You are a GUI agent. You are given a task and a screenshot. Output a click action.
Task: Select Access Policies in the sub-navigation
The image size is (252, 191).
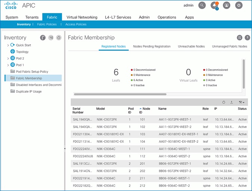click(76, 24)
